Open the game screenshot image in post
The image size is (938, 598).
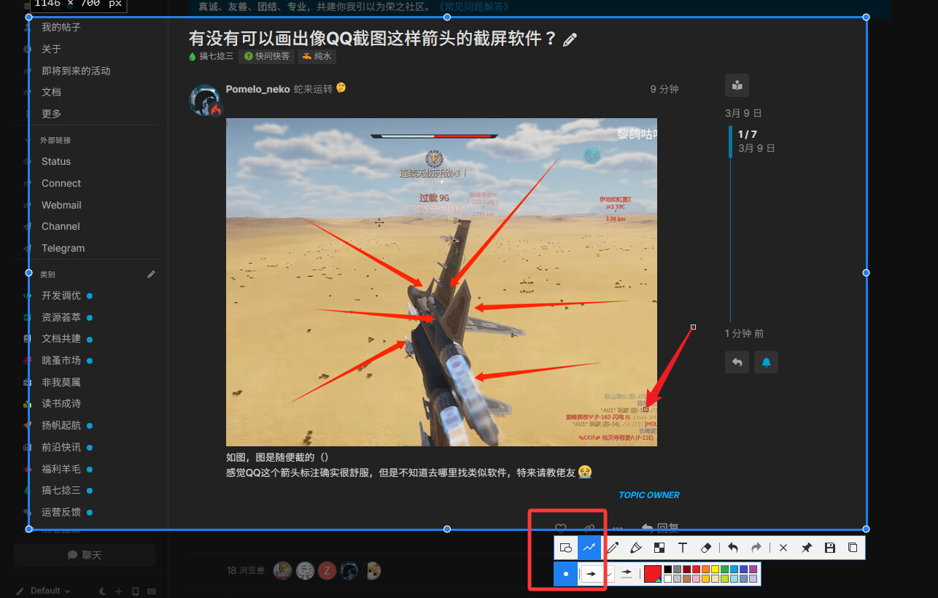(441, 282)
